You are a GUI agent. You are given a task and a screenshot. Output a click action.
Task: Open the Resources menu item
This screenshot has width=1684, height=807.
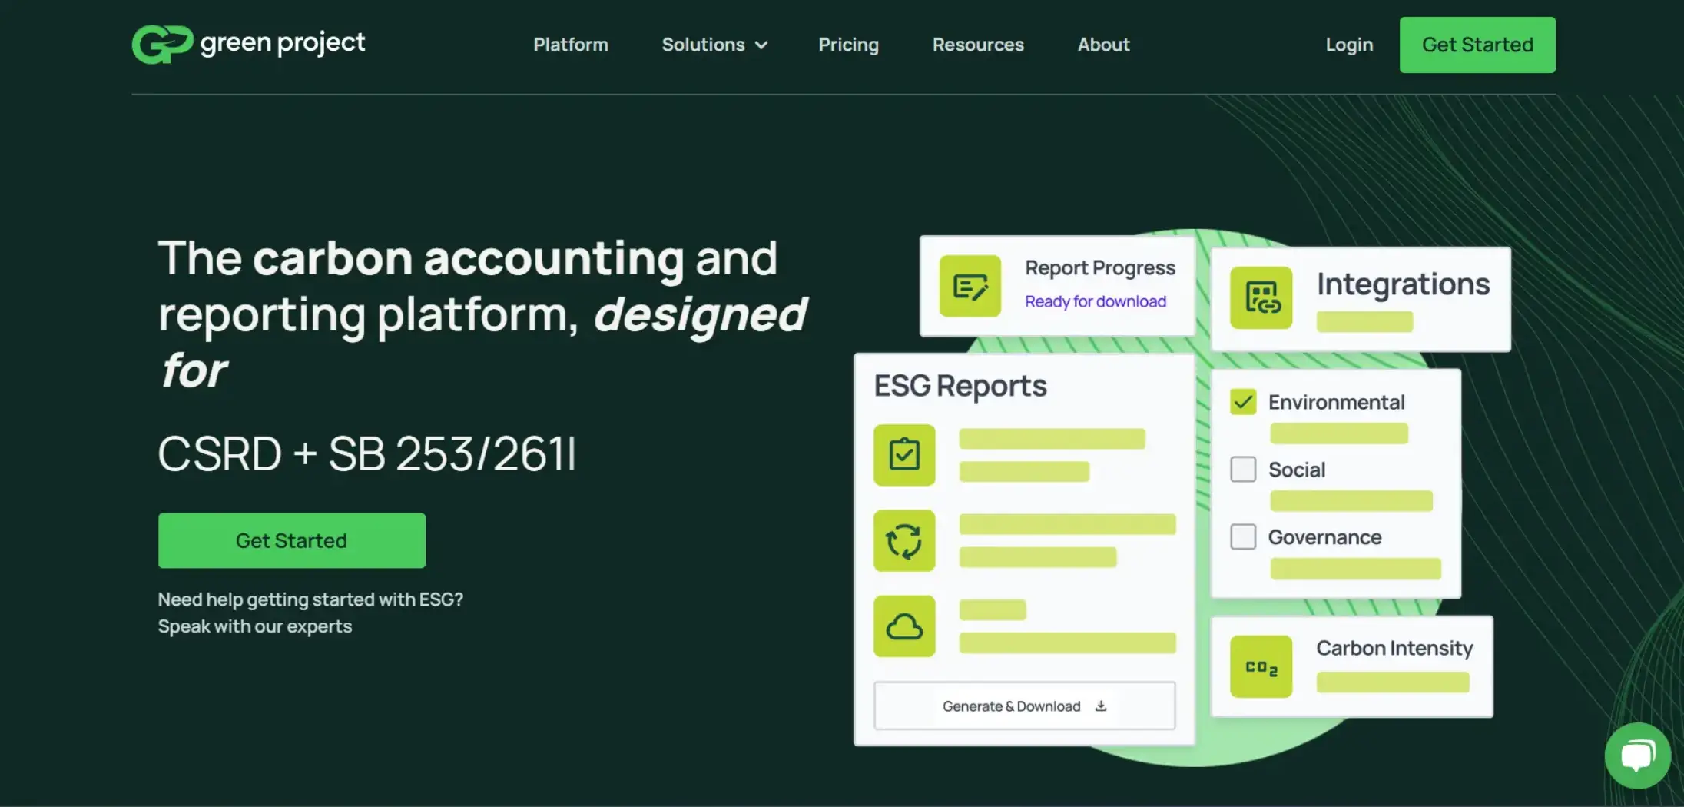pyautogui.click(x=978, y=45)
